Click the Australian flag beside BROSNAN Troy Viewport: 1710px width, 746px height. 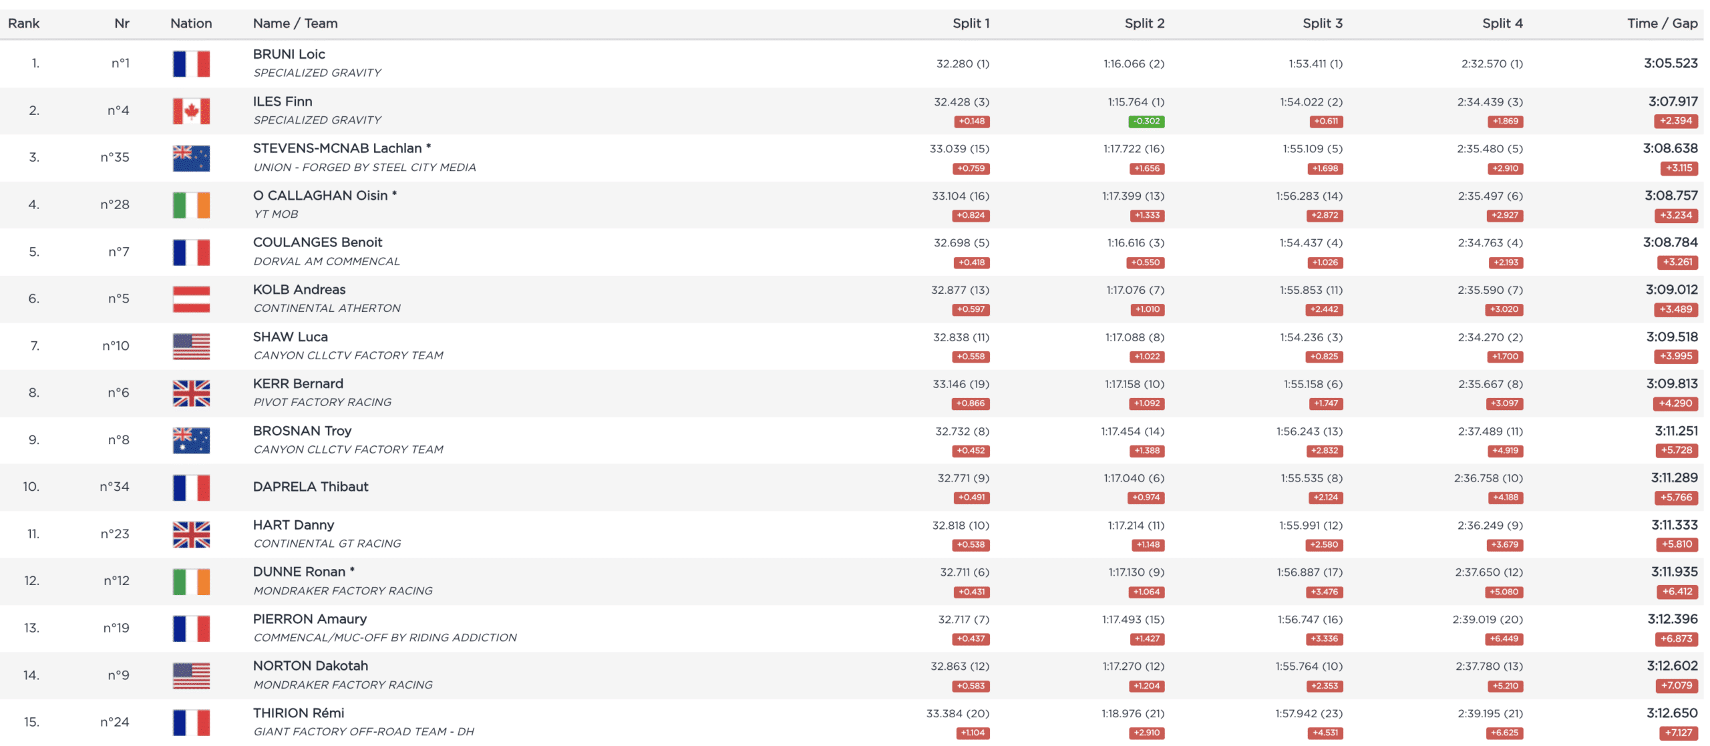pyautogui.click(x=191, y=440)
